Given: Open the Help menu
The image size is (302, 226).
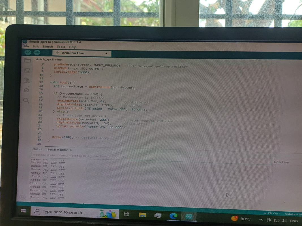Looking at the screenshot, I should 73,47.
